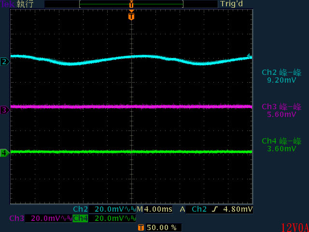The image size is (309, 232).
Task: Click the Ch2 ground reference marker
Action: 4,62
